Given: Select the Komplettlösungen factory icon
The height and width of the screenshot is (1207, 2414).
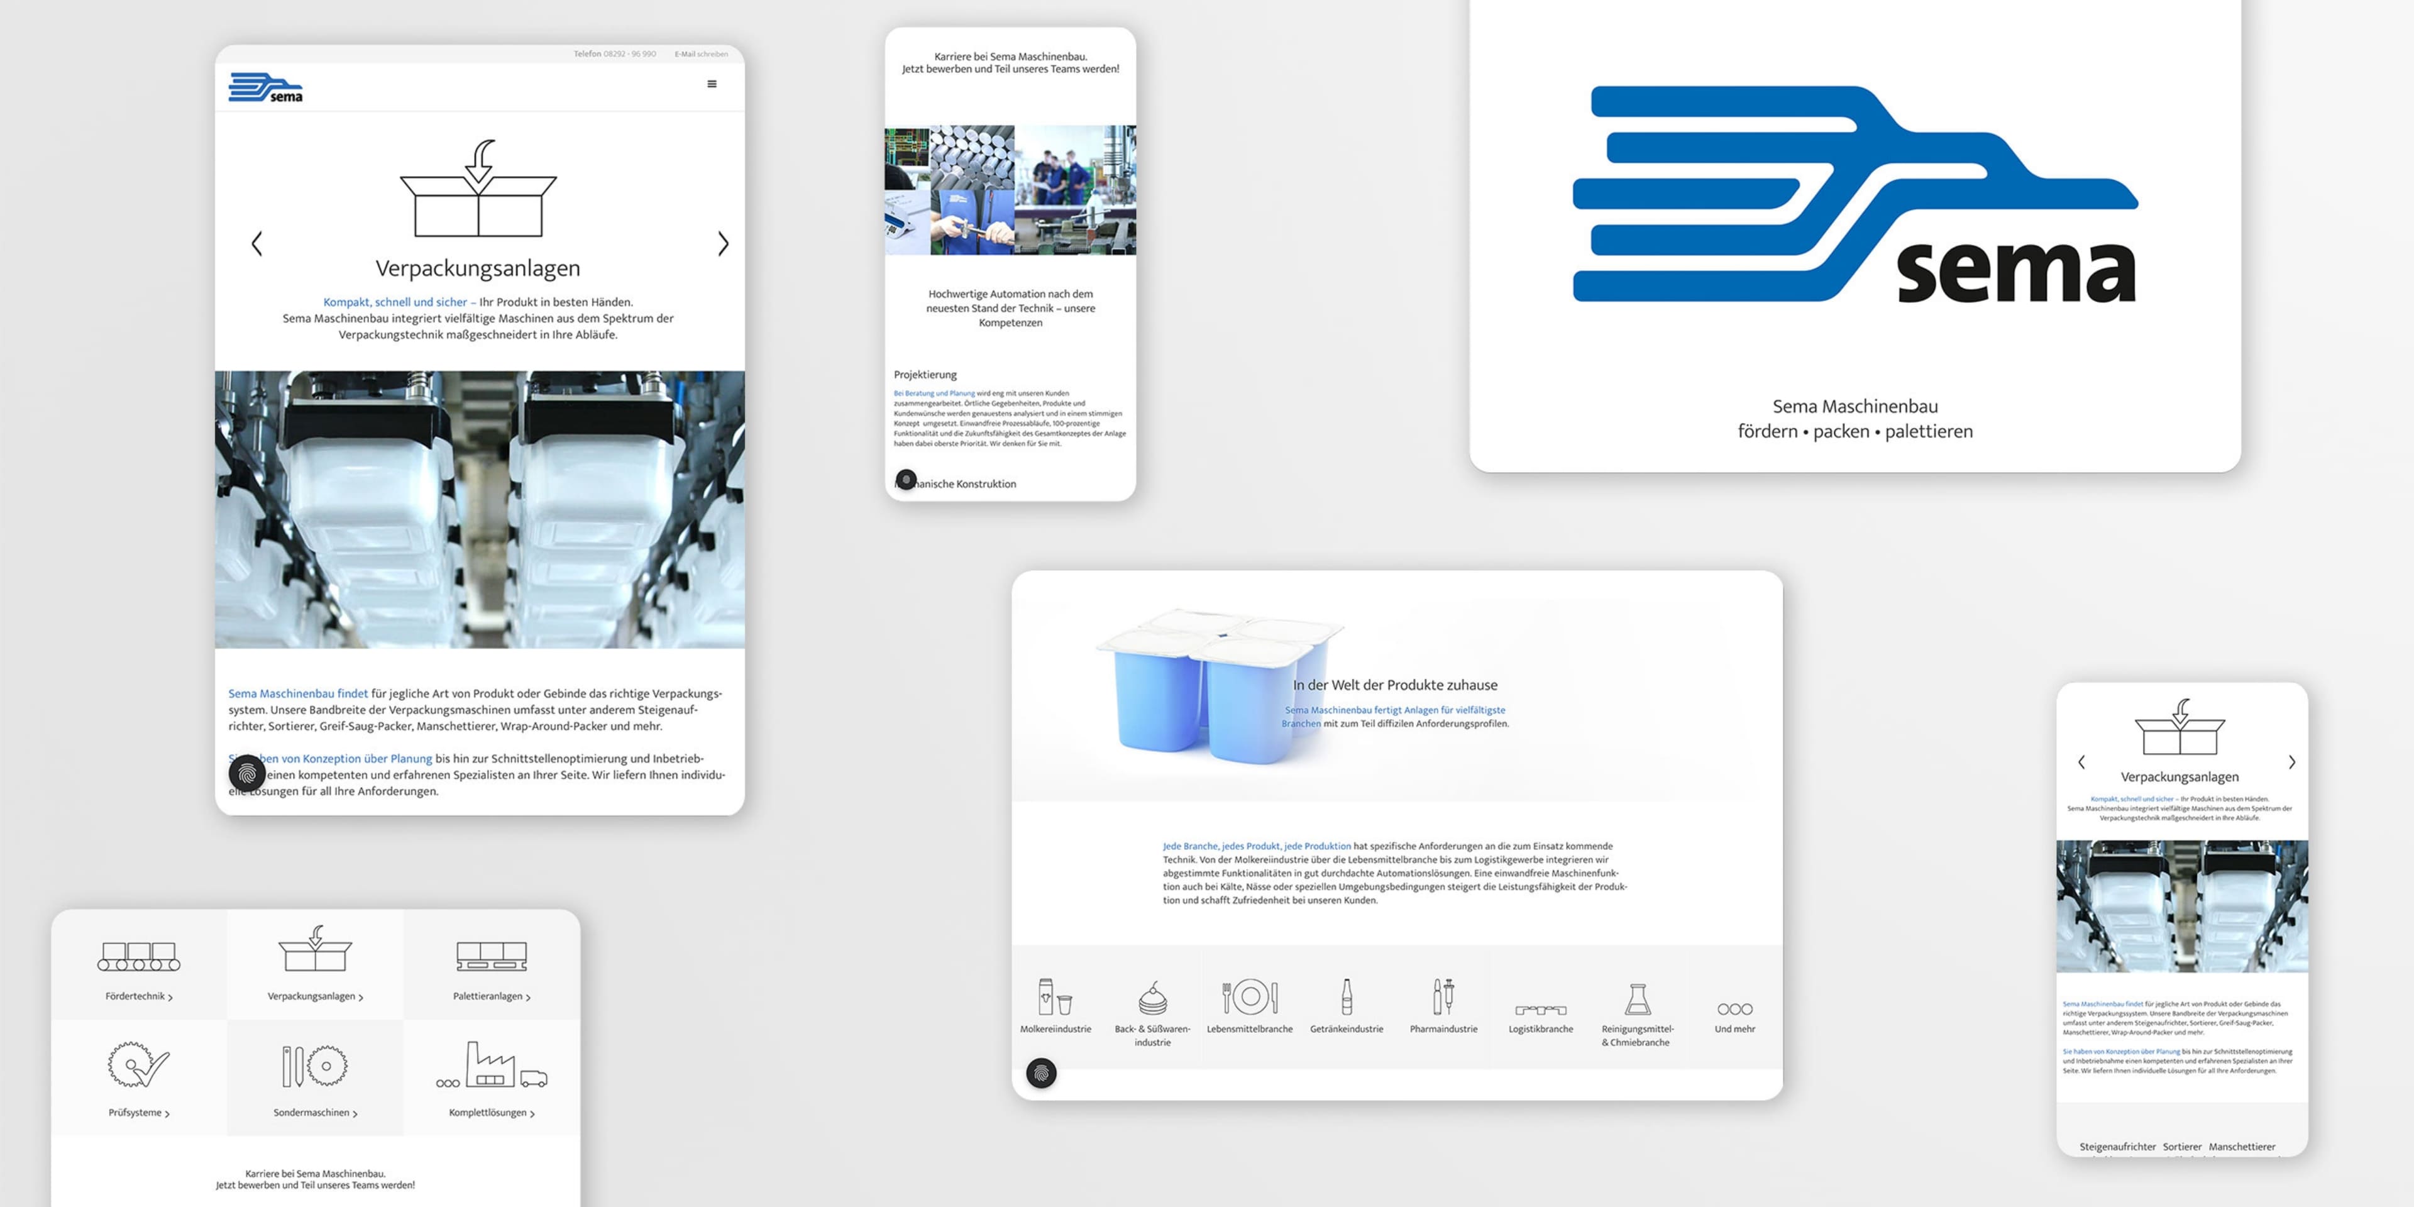Looking at the screenshot, I should tap(492, 1064).
